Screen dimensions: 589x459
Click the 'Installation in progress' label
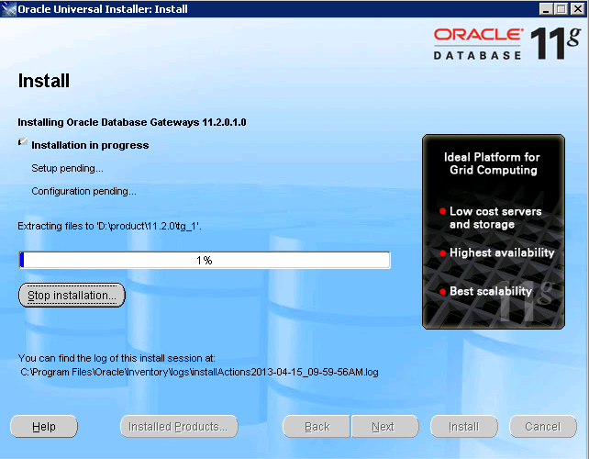coord(90,145)
